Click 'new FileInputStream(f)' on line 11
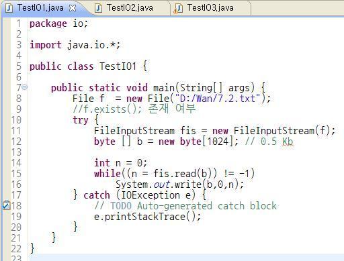The height and width of the screenshot is (261, 344). [271, 131]
